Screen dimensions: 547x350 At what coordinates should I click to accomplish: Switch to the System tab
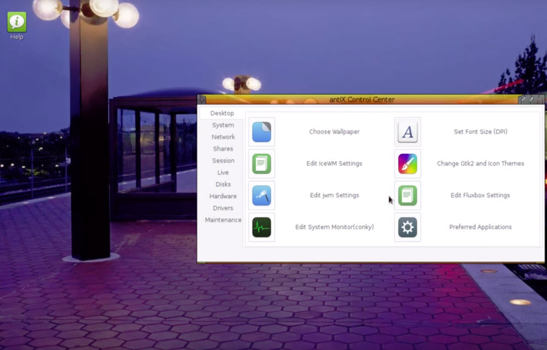(223, 125)
